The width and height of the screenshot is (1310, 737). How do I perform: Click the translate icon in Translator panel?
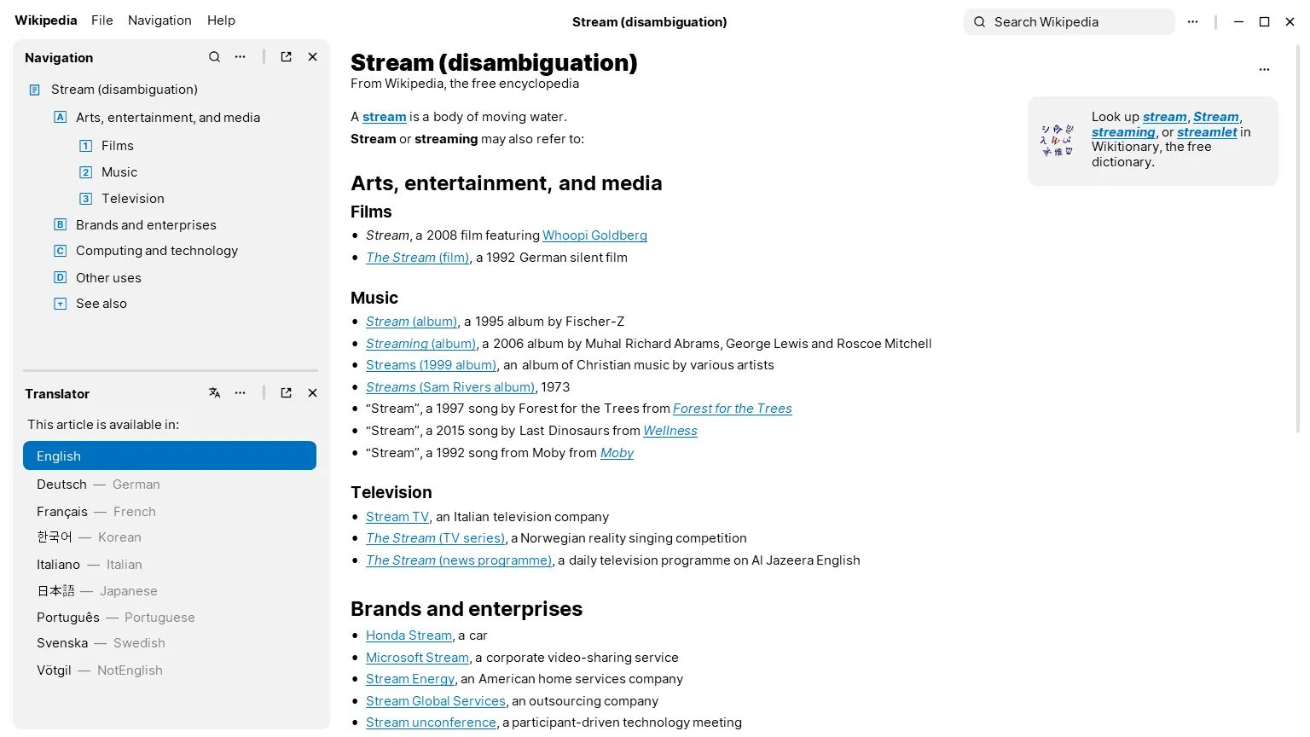214,393
